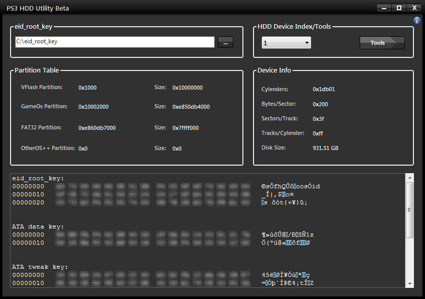This screenshot has width=425, height=299.
Task: Select VFlash Partition offset 0x1000
Action: point(88,88)
